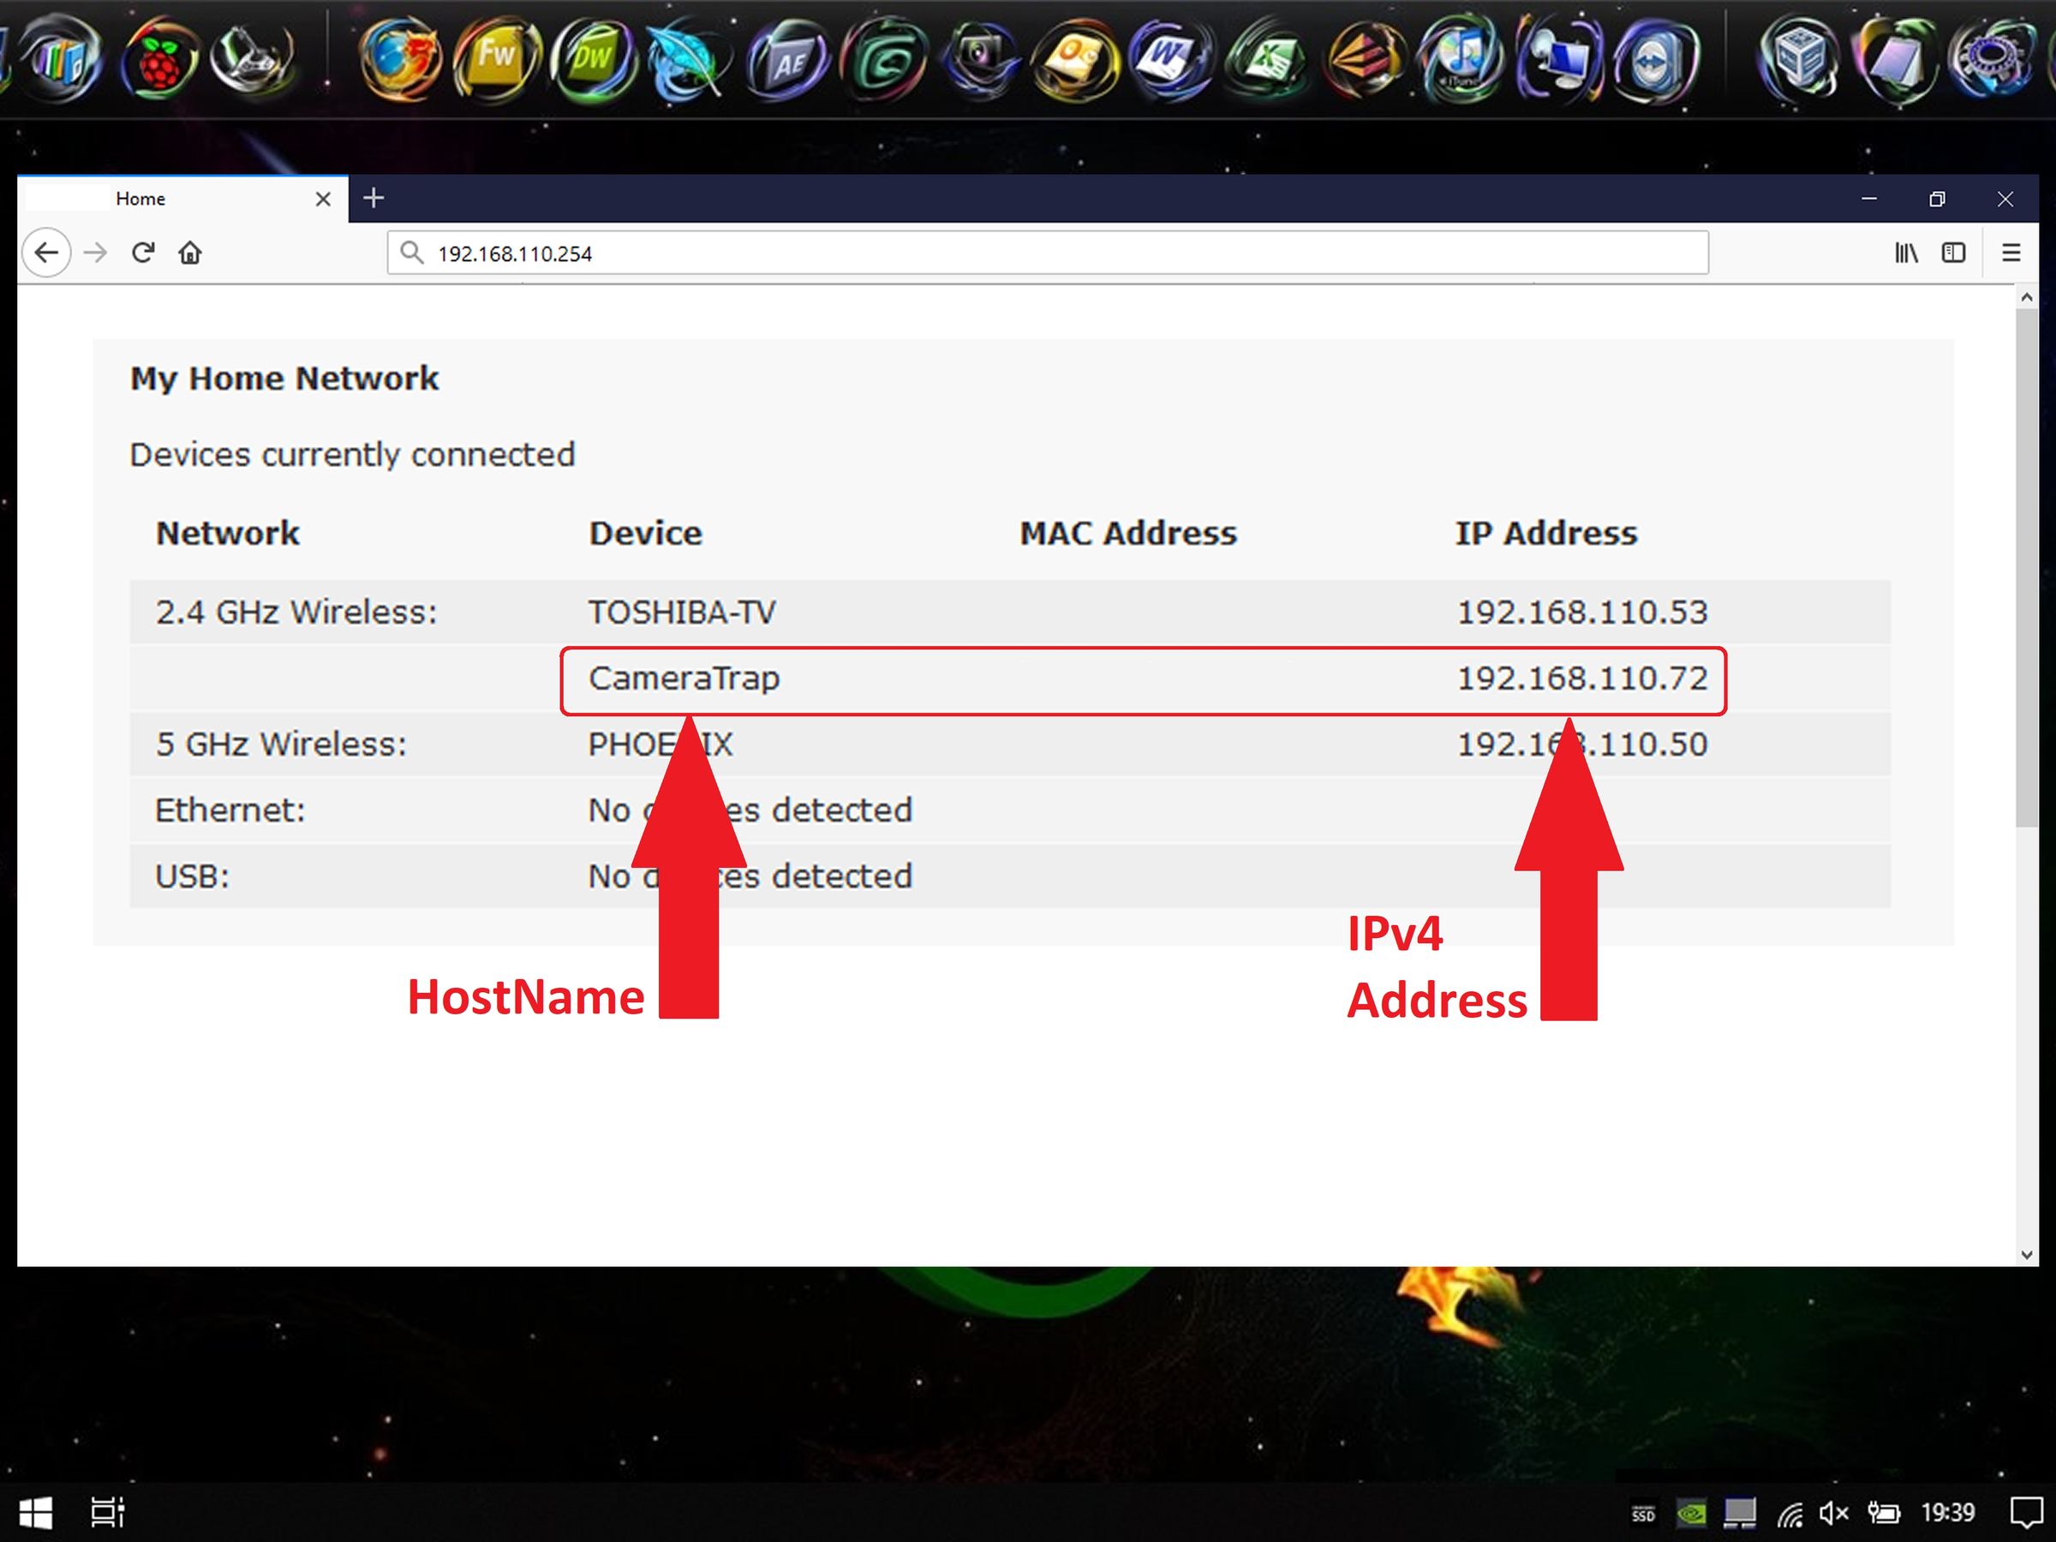Unmute the taskbar volume icon
The height and width of the screenshot is (1542, 2056).
click(1833, 1513)
